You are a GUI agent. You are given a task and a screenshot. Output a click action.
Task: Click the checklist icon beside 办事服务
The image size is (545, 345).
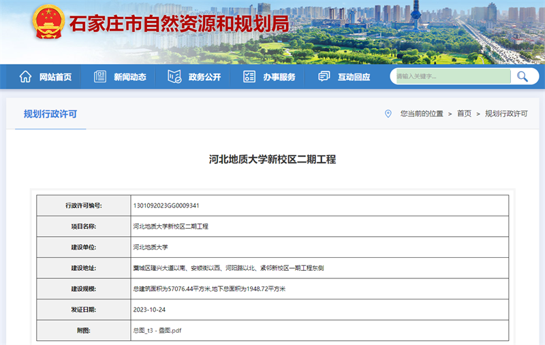(249, 76)
